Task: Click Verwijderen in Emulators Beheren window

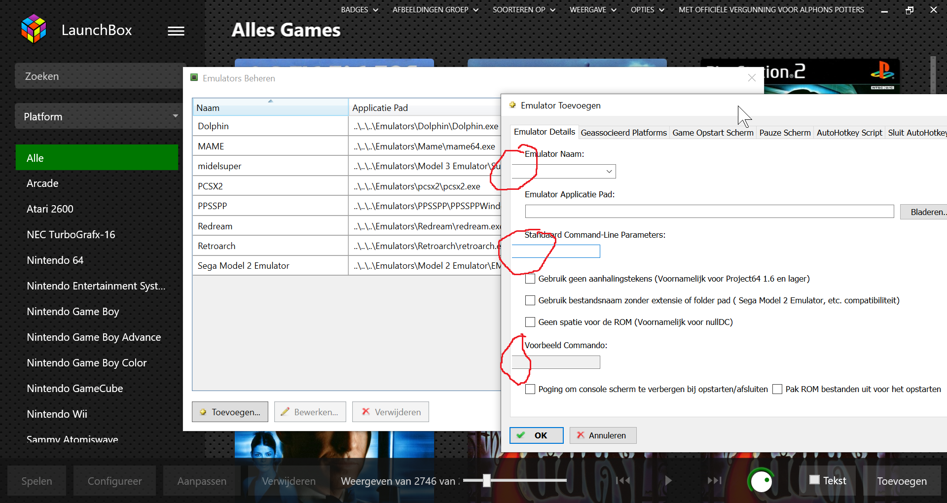Action: (x=390, y=412)
